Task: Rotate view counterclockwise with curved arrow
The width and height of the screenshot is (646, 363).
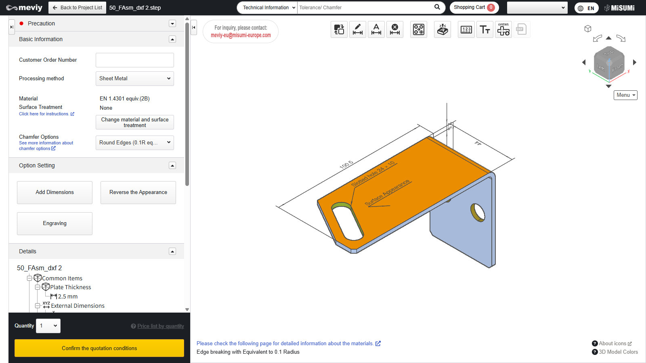Action: [597, 38]
